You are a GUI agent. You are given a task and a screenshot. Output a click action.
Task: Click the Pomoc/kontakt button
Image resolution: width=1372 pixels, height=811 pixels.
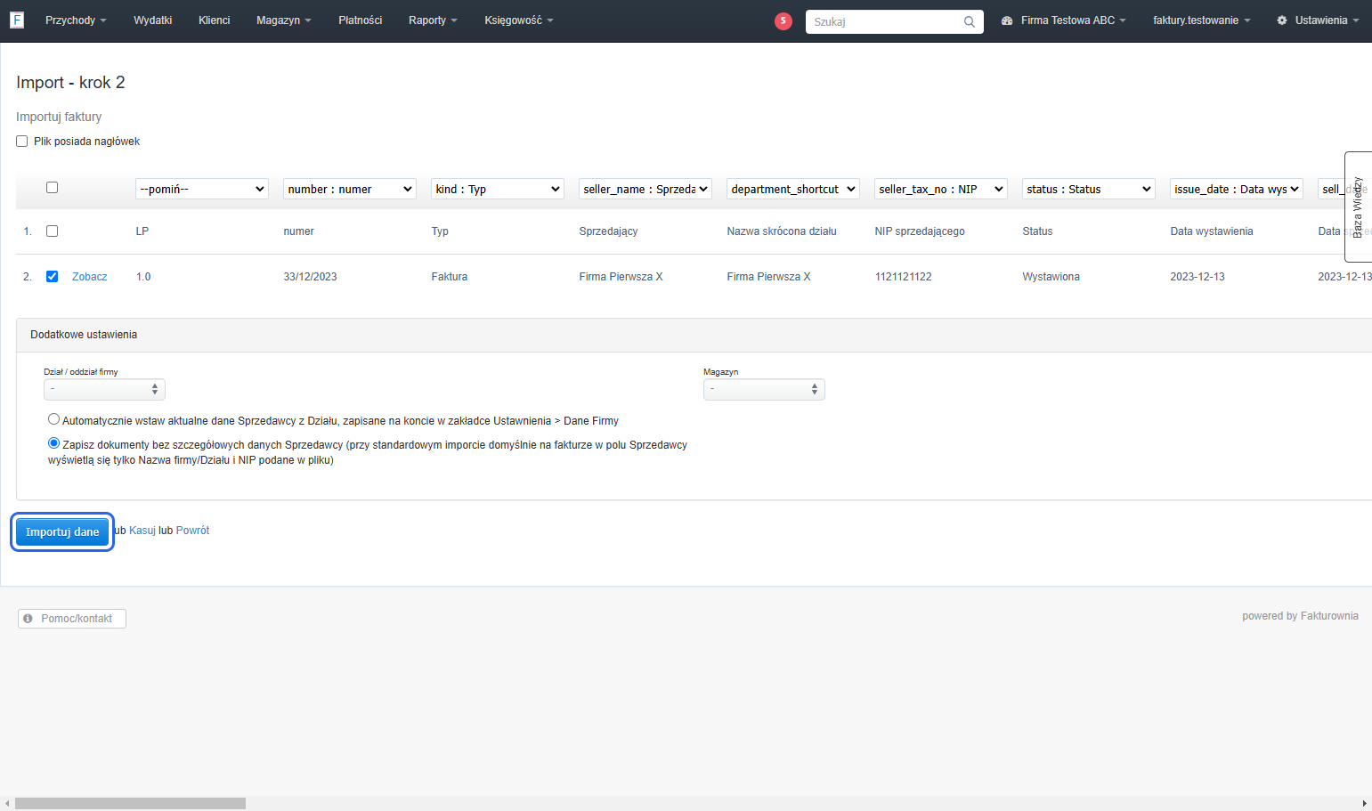72,618
